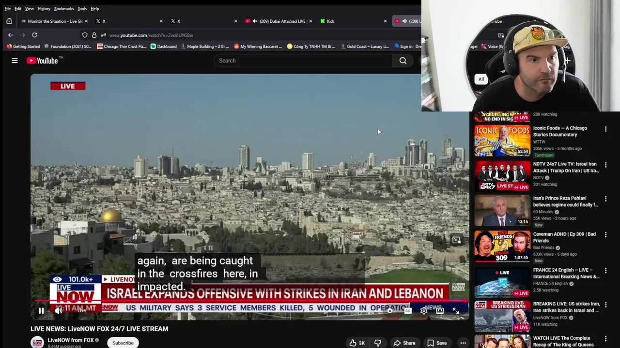The width and height of the screenshot is (620, 348).
Task: Click the search magnifier button
Action: pyautogui.click(x=403, y=60)
